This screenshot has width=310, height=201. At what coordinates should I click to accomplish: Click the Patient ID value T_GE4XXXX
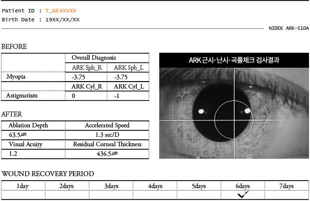click(x=62, y=10)
